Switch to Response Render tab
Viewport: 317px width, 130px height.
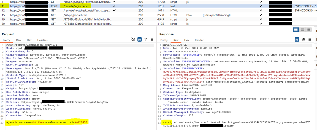199,40
